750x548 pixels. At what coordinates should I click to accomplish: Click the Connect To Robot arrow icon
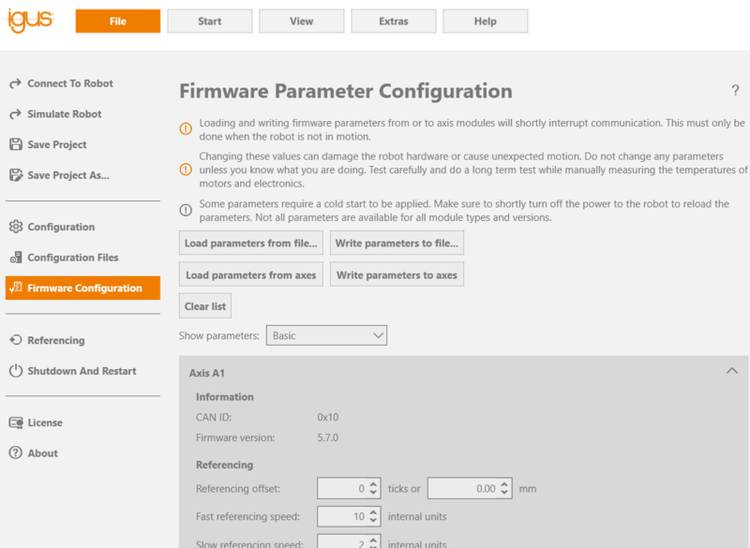[x=15, y=83]
